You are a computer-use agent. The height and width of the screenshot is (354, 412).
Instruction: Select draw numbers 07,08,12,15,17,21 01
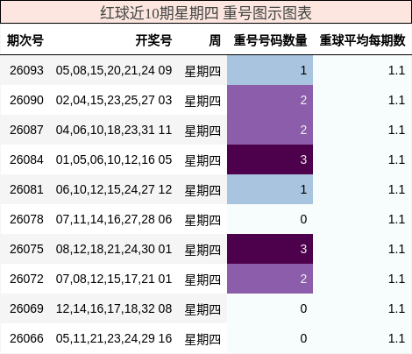[114, 279]
